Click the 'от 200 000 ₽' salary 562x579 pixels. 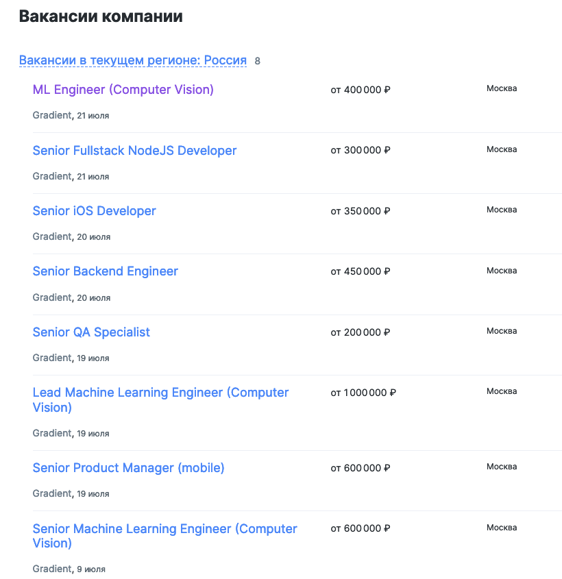point(361,332)
